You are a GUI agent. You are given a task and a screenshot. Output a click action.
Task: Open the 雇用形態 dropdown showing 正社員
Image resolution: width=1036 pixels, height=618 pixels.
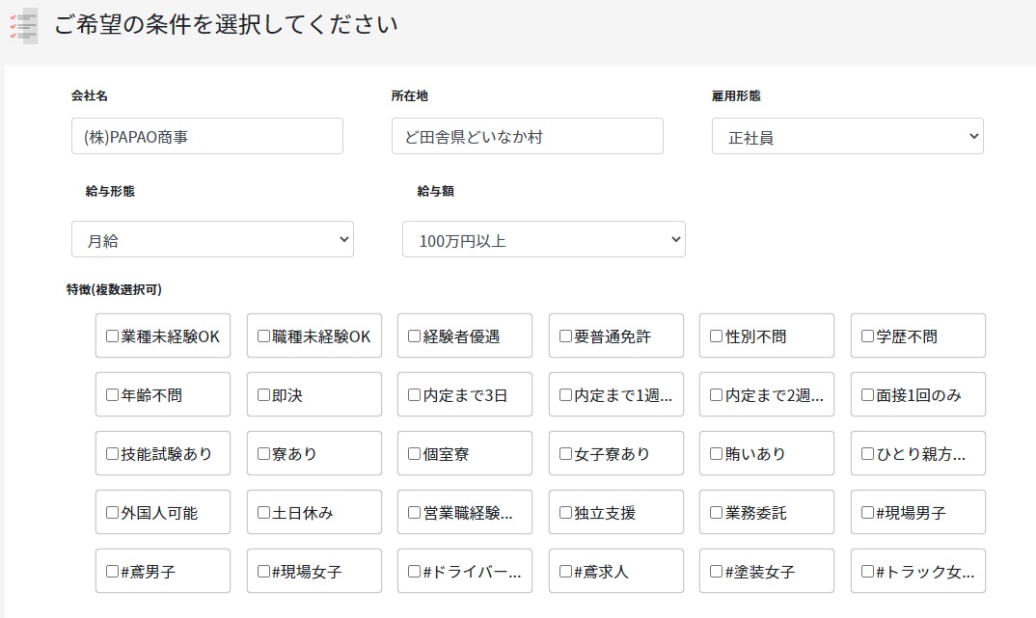point(848,137)
